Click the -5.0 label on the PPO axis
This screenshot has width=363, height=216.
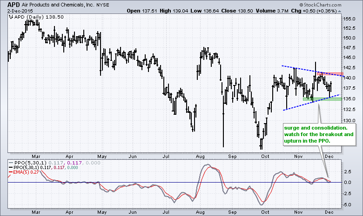tap(347, 205)
